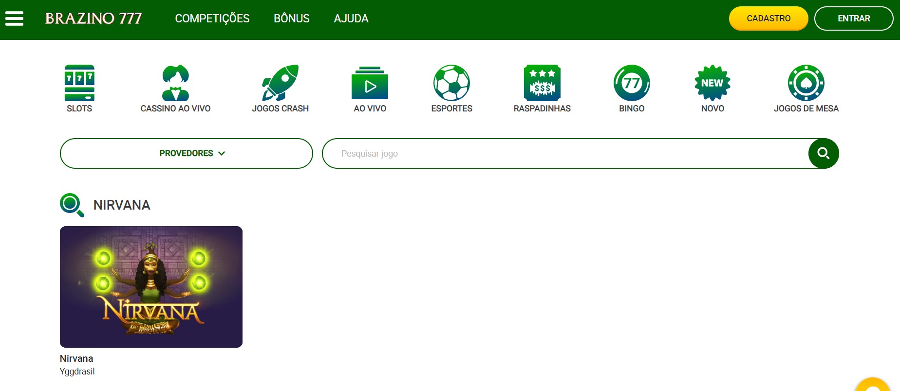
Task: Click the Raspadinhas label text
Action: tap(542, 108)
